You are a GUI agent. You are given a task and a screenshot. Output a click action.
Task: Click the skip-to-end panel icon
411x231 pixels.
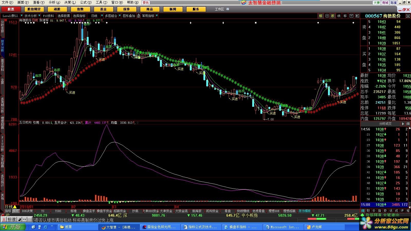357,16
